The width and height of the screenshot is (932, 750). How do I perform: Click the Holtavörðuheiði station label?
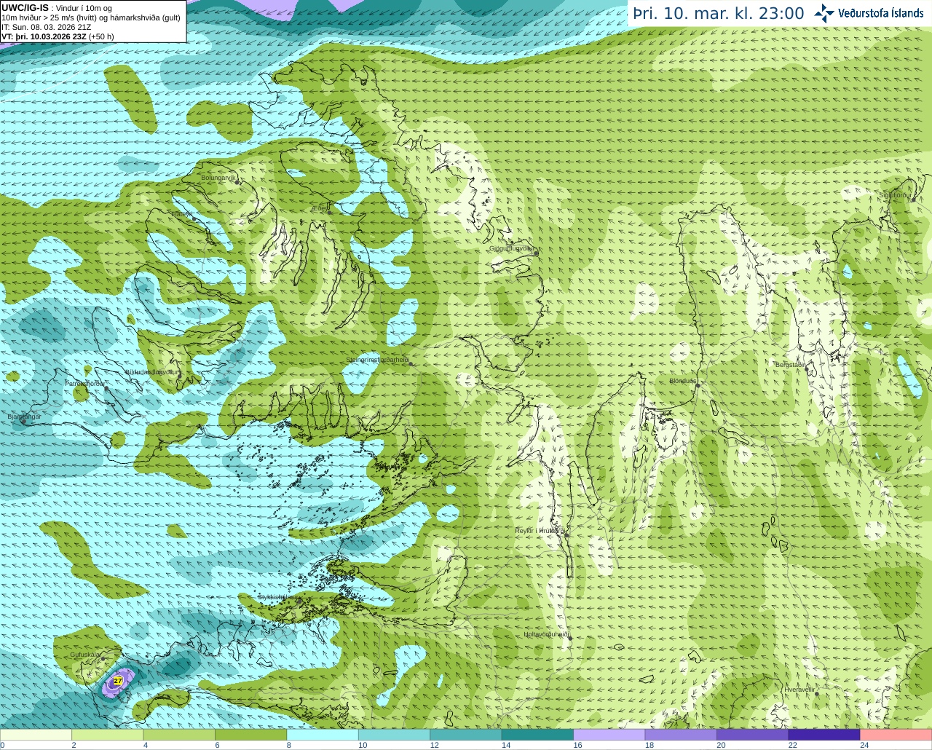546,634
